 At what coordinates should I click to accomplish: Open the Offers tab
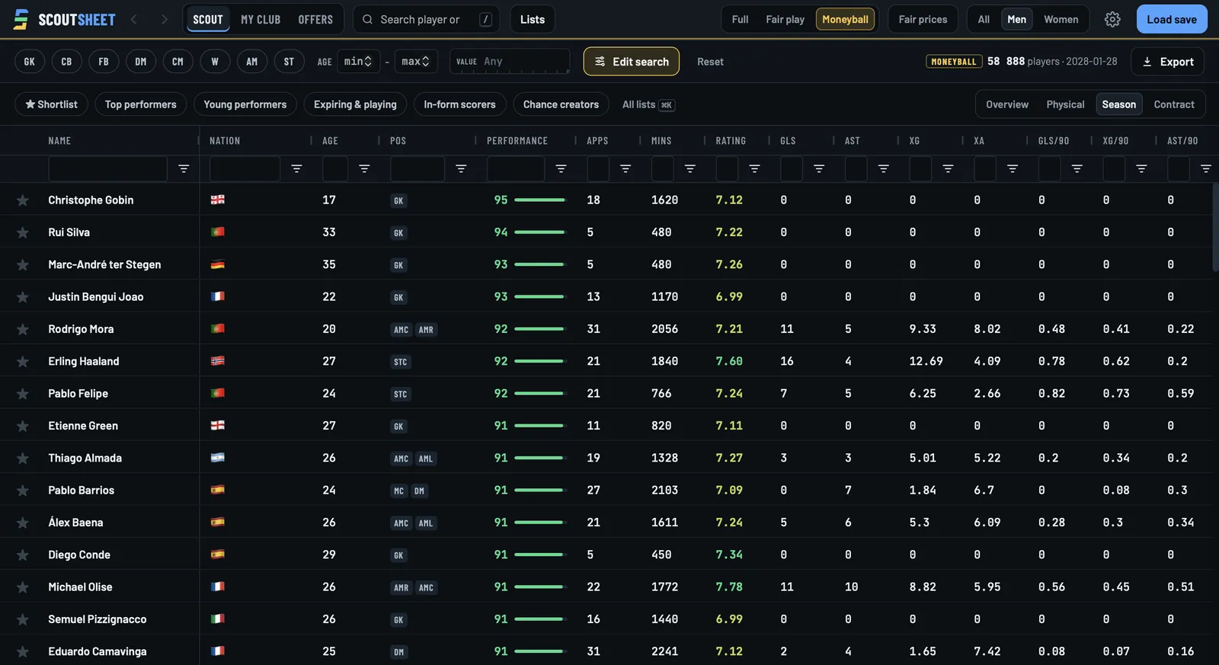pos(315,19)
